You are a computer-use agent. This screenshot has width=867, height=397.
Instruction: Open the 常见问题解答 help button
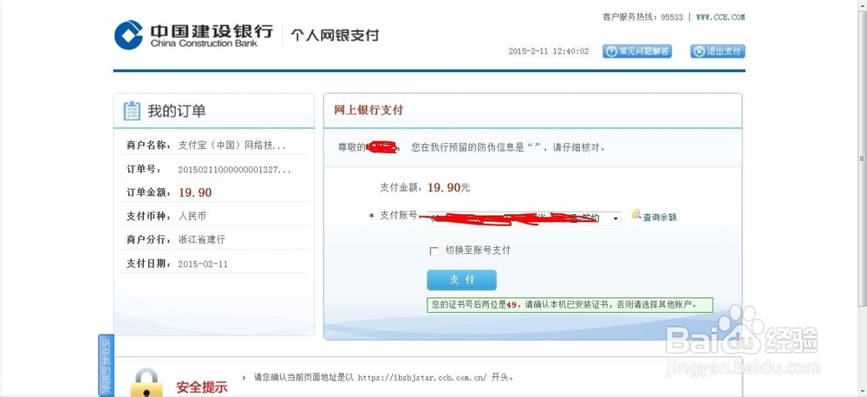(637, 51)
